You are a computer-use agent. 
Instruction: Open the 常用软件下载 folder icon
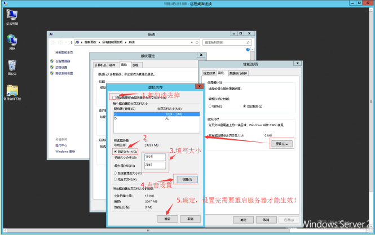pyautogui.click(x=12, y=90)
